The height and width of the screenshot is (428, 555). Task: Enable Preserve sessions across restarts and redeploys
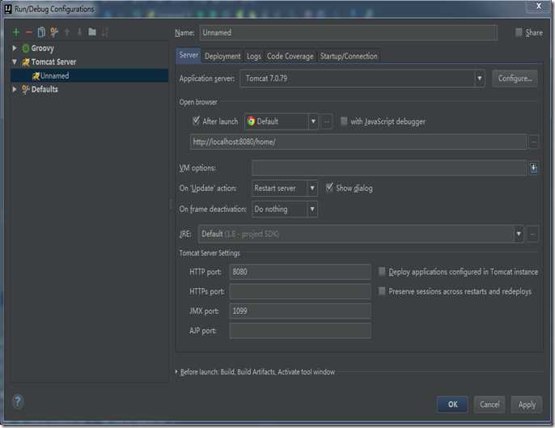click(382, 291)
